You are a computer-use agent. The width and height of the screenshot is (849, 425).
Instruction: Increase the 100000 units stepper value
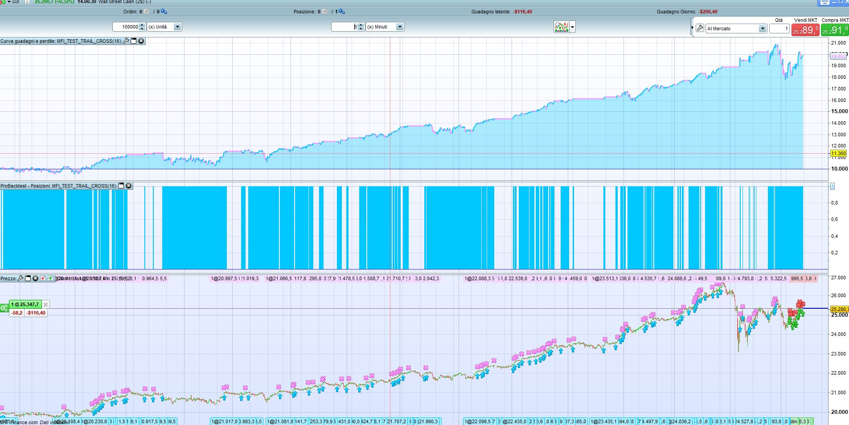coord(142,25)
